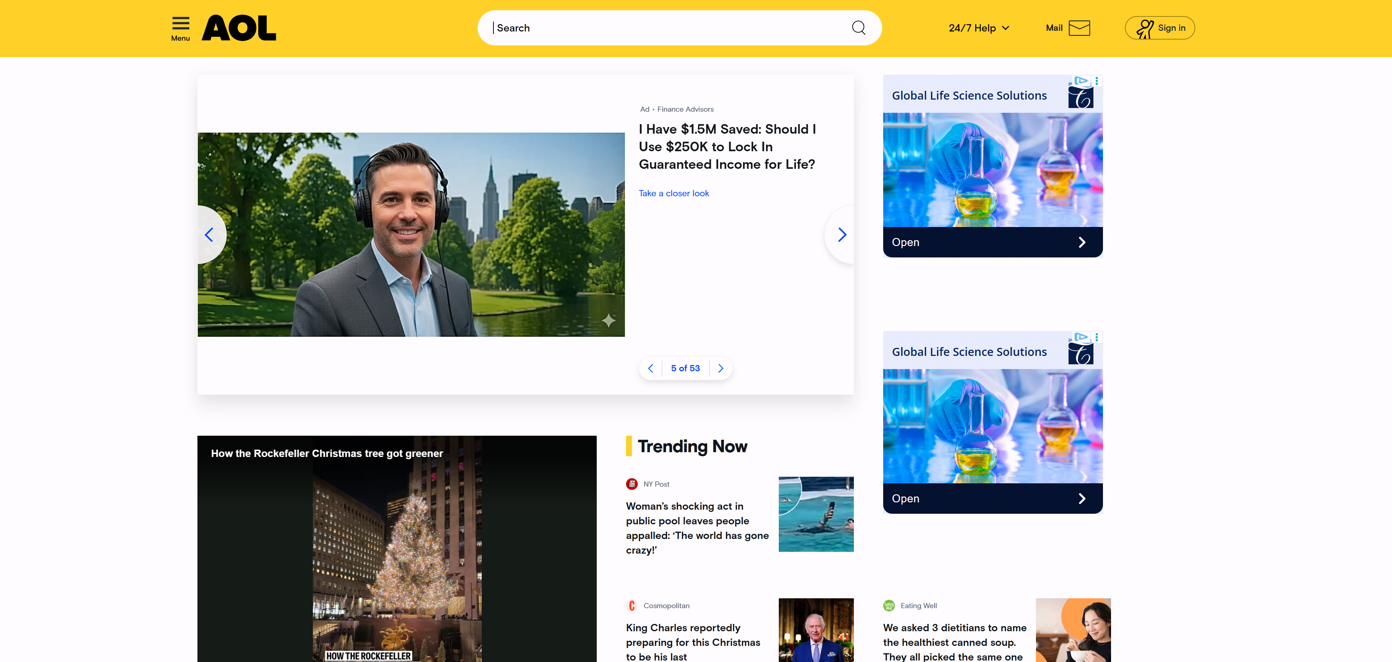Viewport: 1392px width, 662px height.
Task: Click inside the Search input field
Action: point(664,28)
